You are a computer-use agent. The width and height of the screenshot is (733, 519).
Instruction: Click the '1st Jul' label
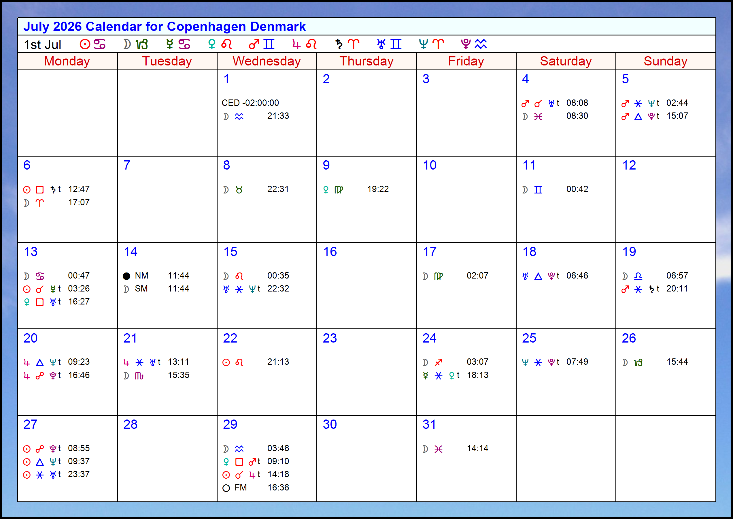point(42,44)
